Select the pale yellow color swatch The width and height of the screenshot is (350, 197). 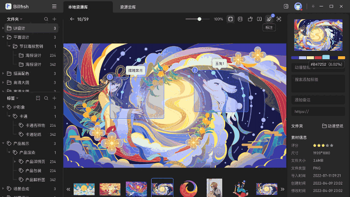point(310,58)
